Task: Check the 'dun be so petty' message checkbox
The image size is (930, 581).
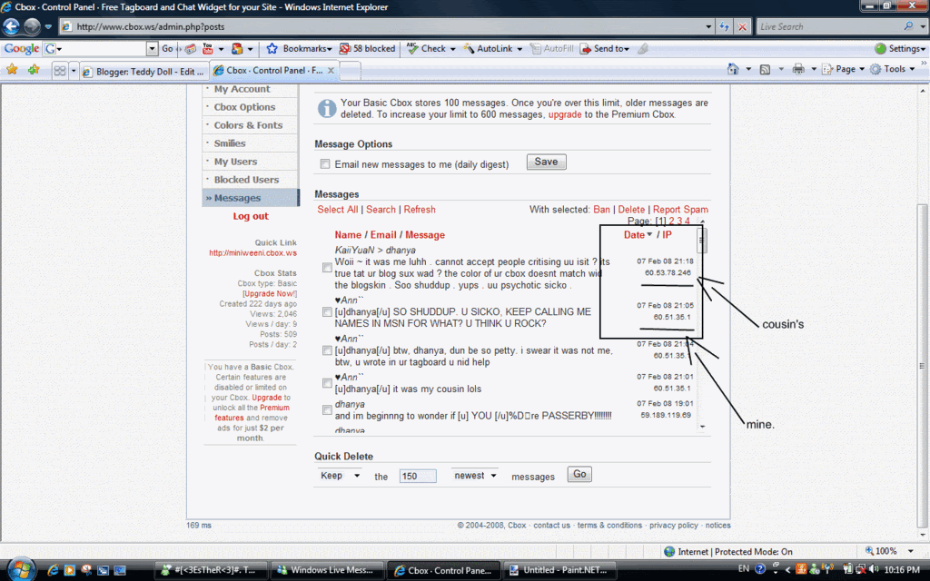Action: (x=327, y=350)
